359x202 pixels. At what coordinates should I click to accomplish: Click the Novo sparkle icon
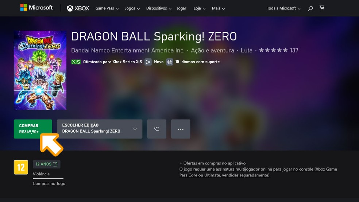148,62
